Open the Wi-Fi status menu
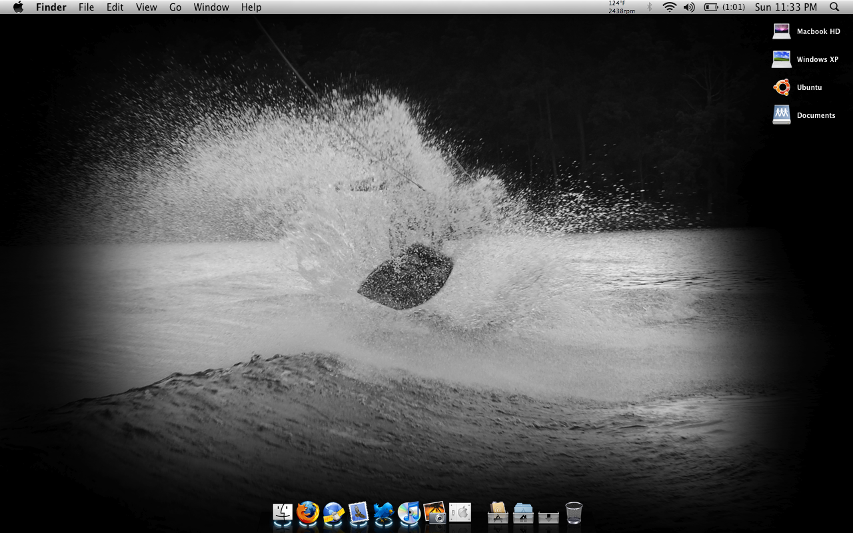The width and height of the screenshot is (853, 533). [x=668, y=7]
